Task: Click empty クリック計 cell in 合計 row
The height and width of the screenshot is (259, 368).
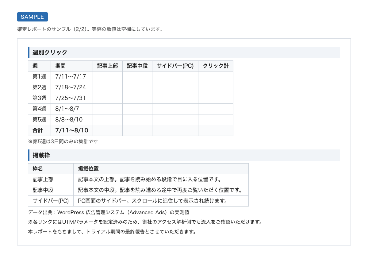Action: (x=216, y=130)
